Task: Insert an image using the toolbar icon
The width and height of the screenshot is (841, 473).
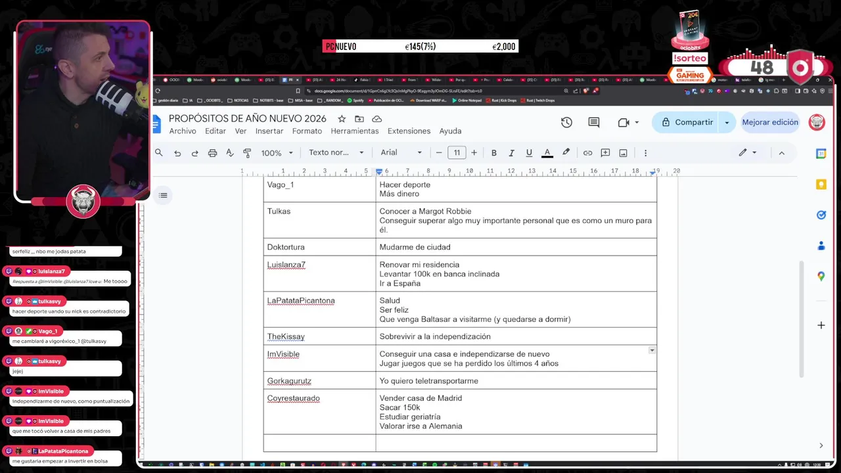Action: click(623, 153)
